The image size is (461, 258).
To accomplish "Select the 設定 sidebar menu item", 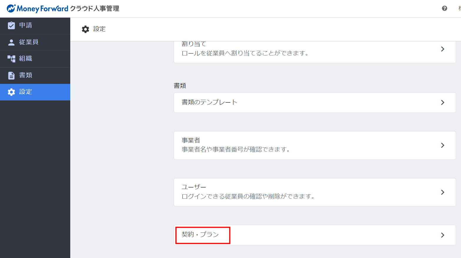I will click(x=35, y=92).
